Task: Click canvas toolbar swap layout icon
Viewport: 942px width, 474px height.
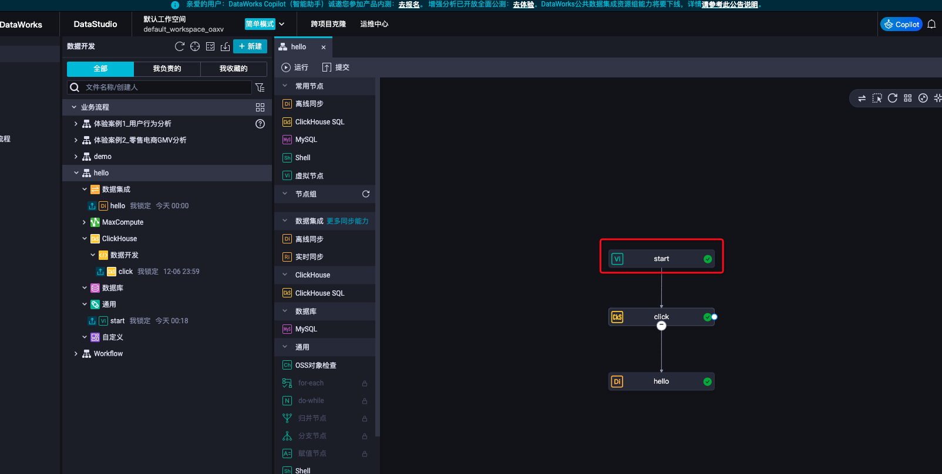Action: [862, 98]
